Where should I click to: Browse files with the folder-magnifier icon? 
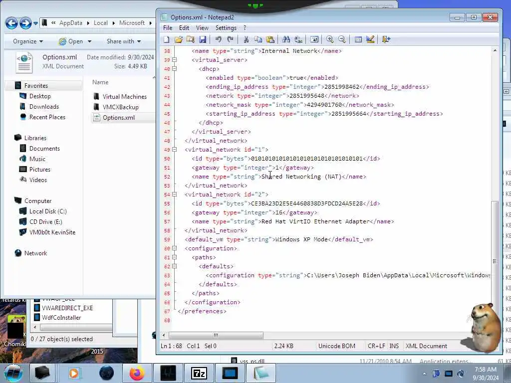pyautogui.click(x=191, y=39)
